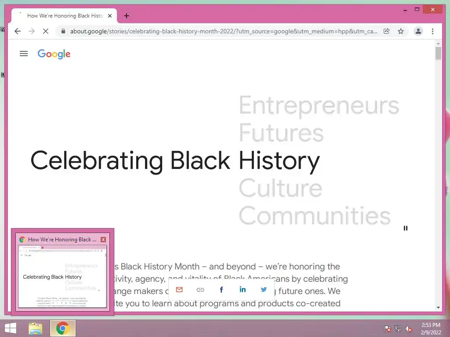Viewport: 450px width, 337px height.
Task: Close the taskbar preview window
Action: [103, 240]
